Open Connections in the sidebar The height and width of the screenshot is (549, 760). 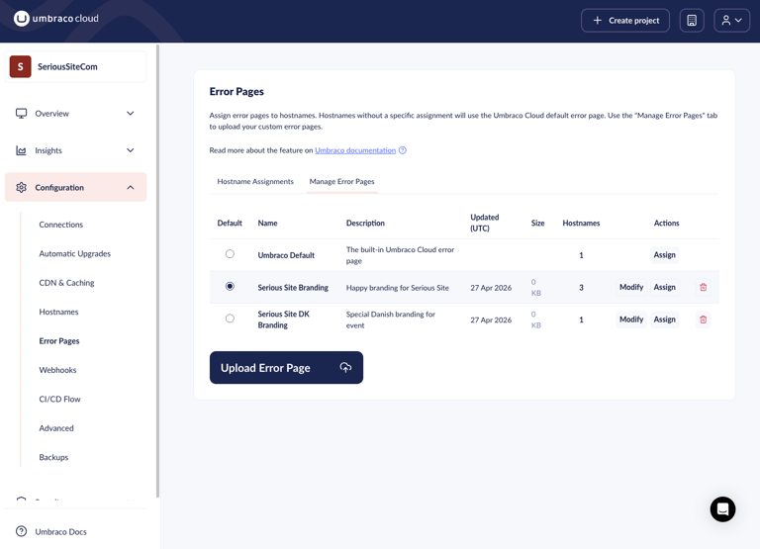click(61, 225)
